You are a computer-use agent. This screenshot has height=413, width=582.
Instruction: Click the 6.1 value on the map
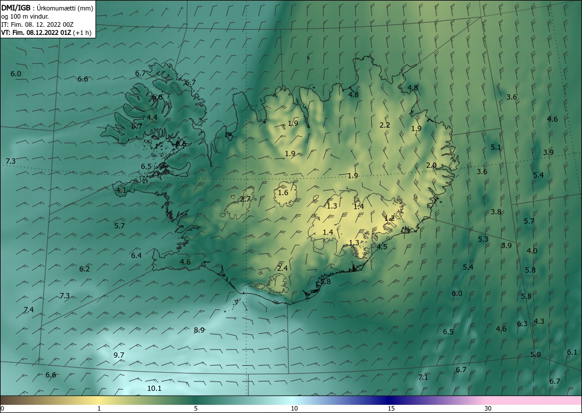pos(572,352)
